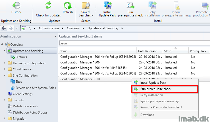Sort by the Date Released column header
The image size is (210, 122).
pos(150,51)
